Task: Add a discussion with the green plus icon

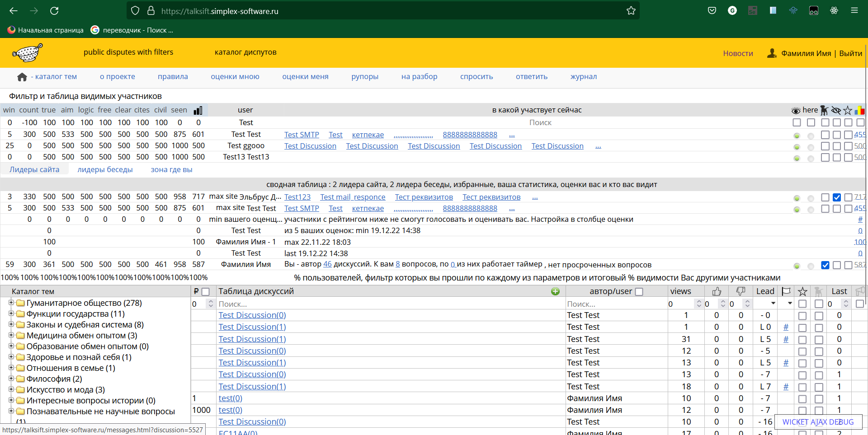Action: pyautogui.click(x=556, y=291)
